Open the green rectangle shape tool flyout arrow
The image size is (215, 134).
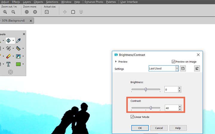[x=23, y=64]
